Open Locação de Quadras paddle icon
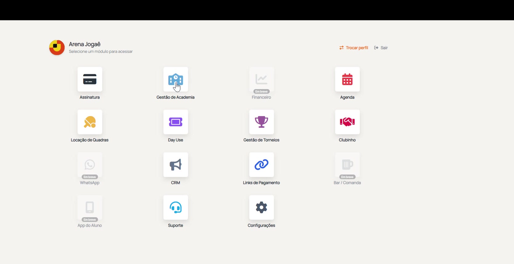This screenshot has width=514, height=264. click(x=90, y=122)
